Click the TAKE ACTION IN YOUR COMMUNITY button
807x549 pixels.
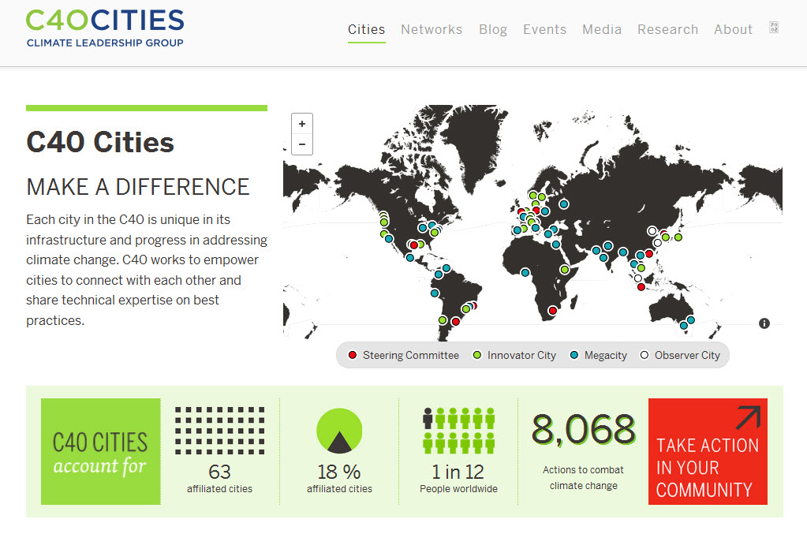pyautogui.click(x=707, y=451)
